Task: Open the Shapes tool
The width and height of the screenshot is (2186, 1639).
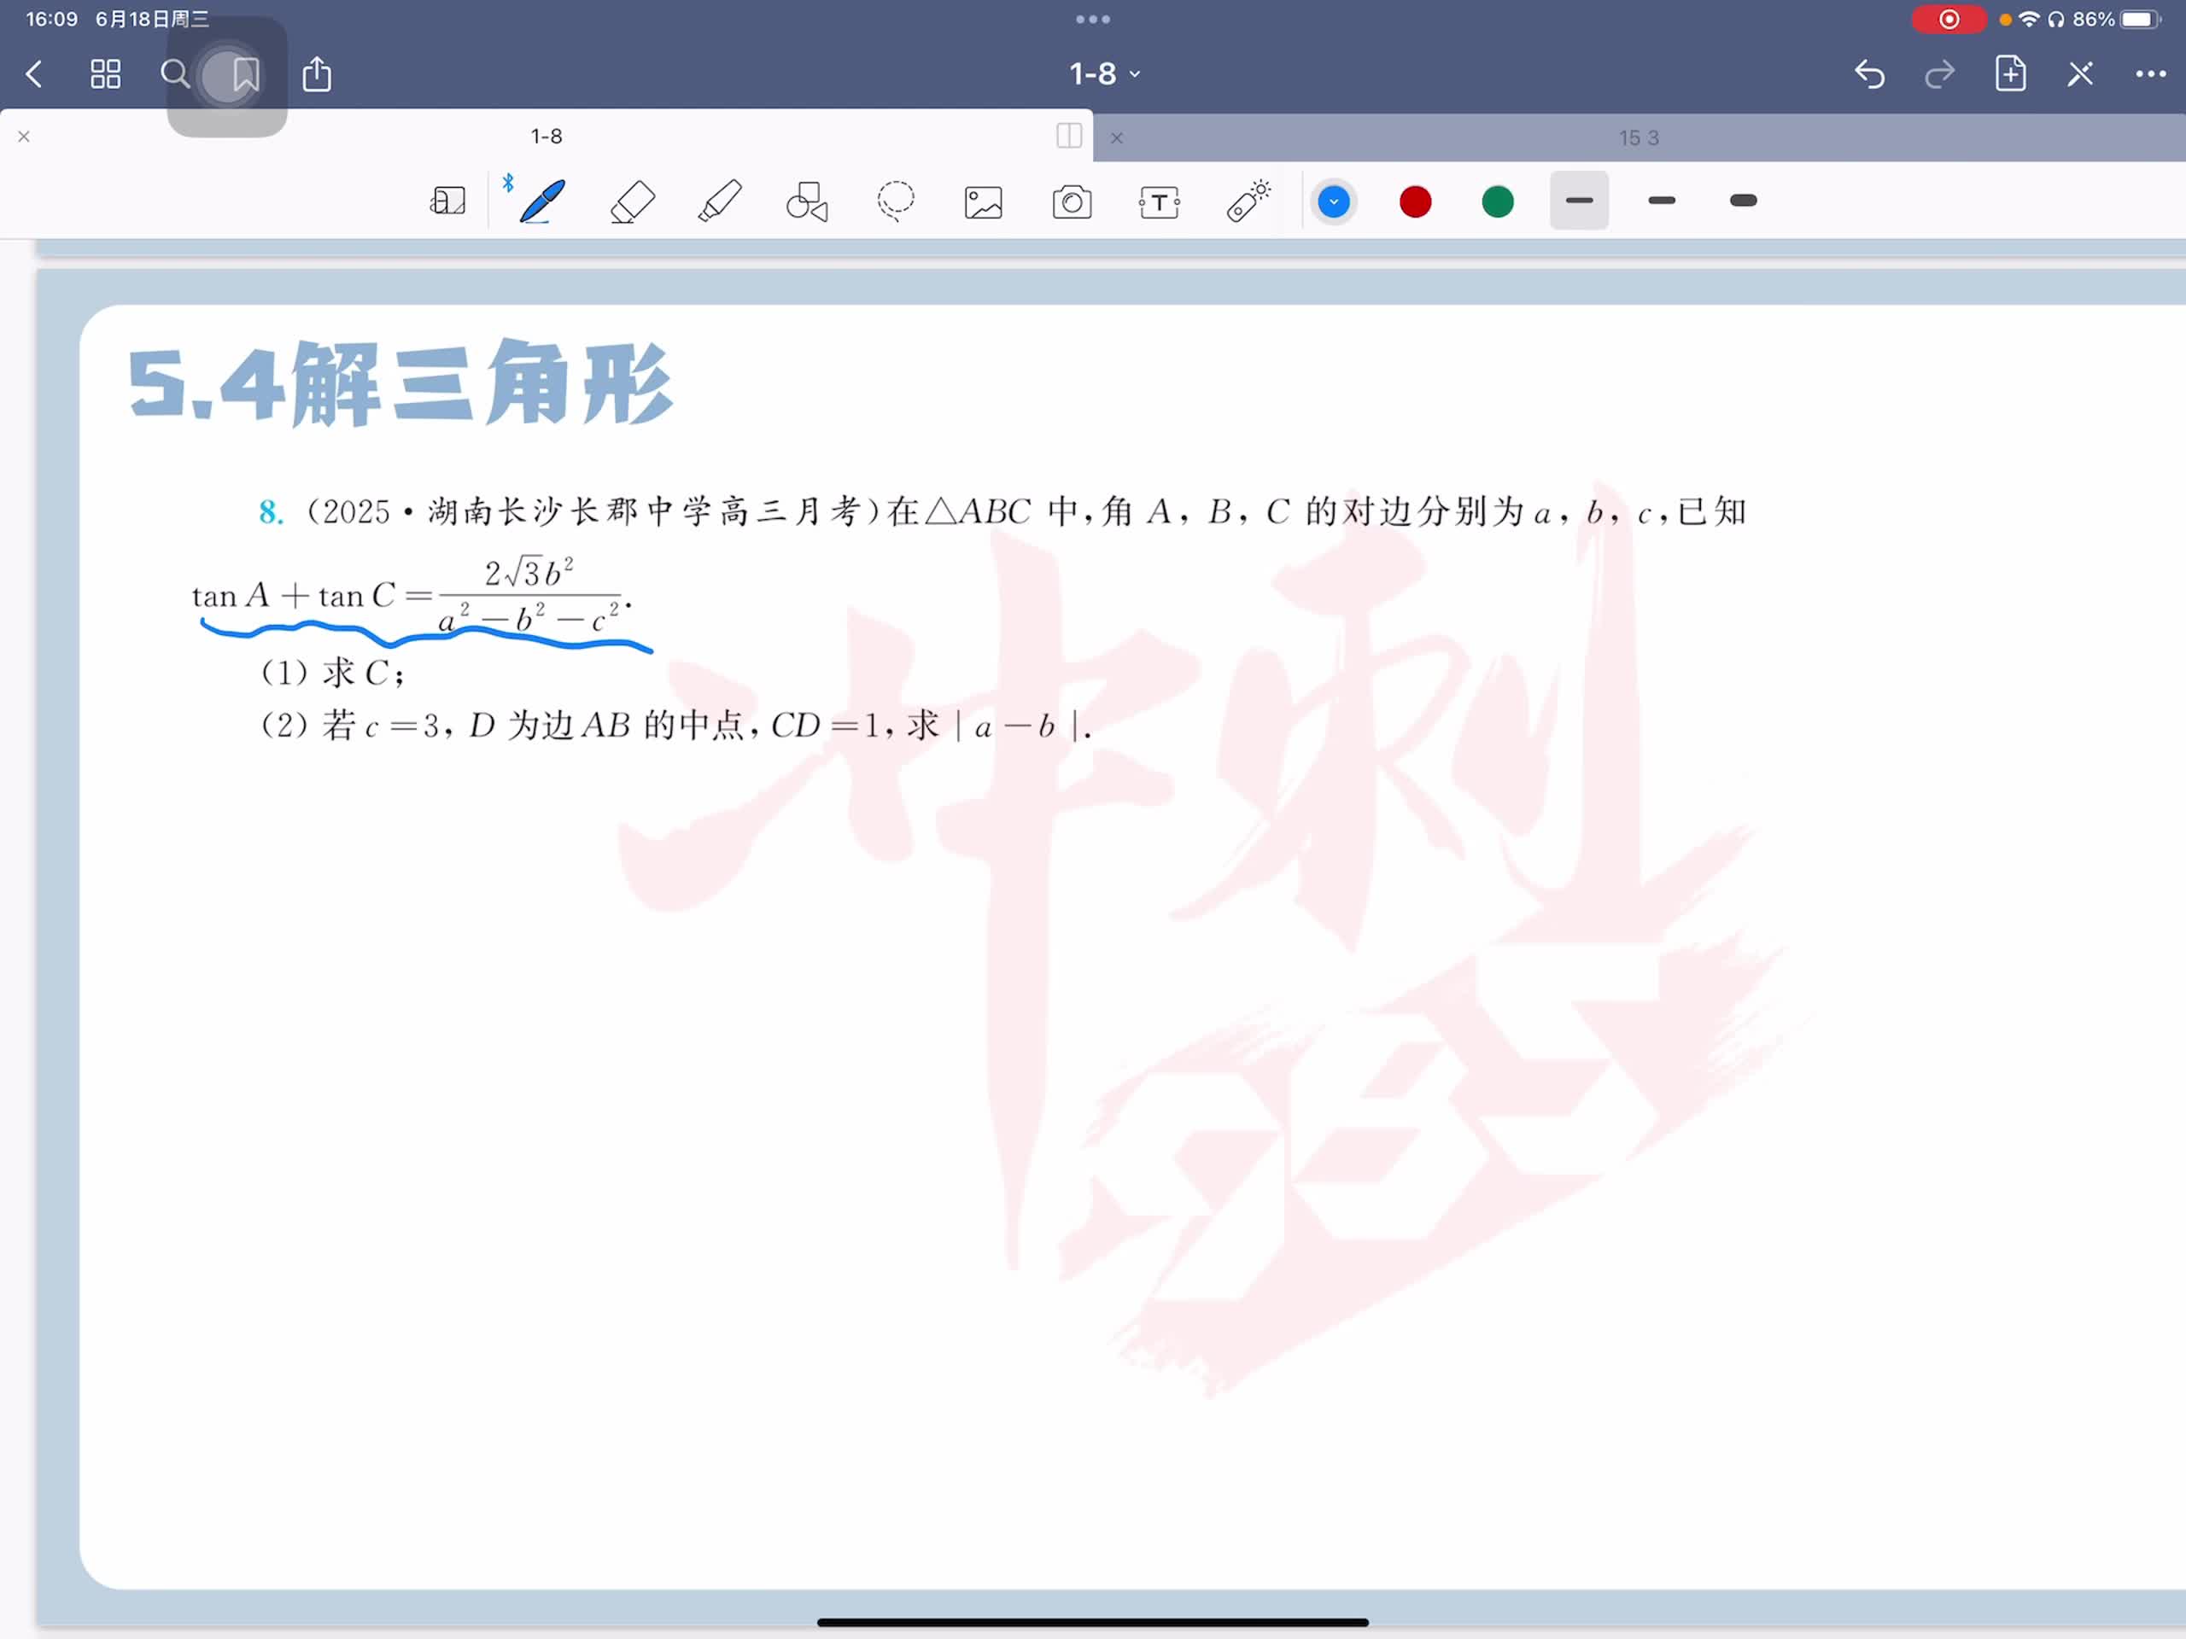Action: (806, 202)
